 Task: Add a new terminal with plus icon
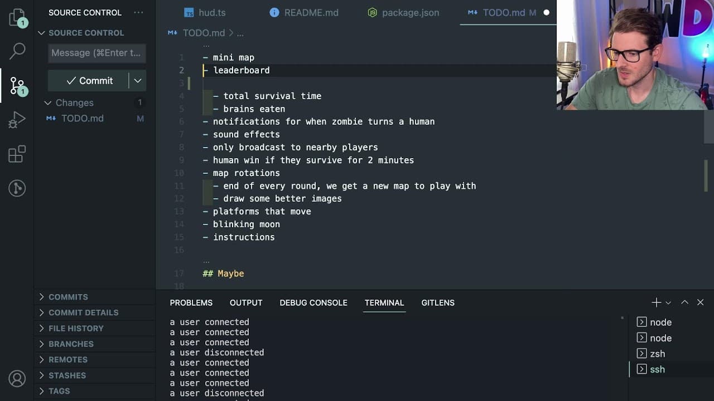pyautogui.click(x=656, y=302)
